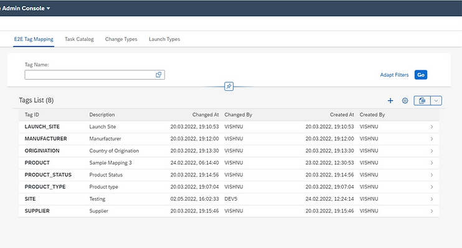
Task: Open LAUNCH_SITE row details chevron
Action: [431, 126]
